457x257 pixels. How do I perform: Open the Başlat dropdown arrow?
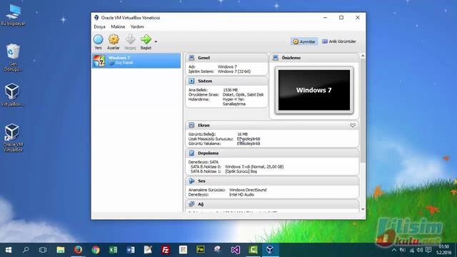(x=156, y=41)
